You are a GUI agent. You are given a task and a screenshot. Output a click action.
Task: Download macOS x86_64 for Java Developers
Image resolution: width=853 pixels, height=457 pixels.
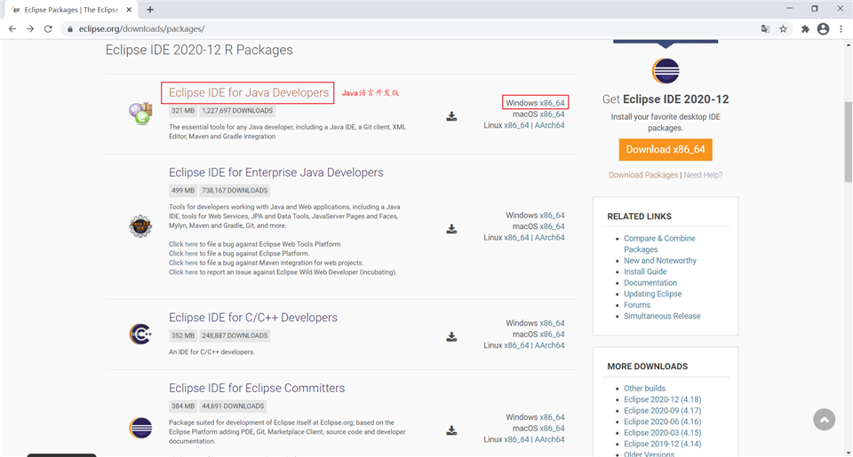[x=552, y=114]
